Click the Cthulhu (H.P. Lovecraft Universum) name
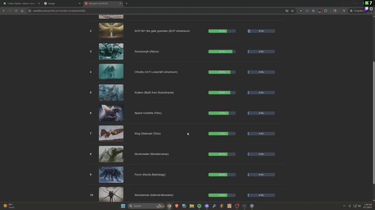The width and height of the screenshot is (375, 210). pos(156,72)
